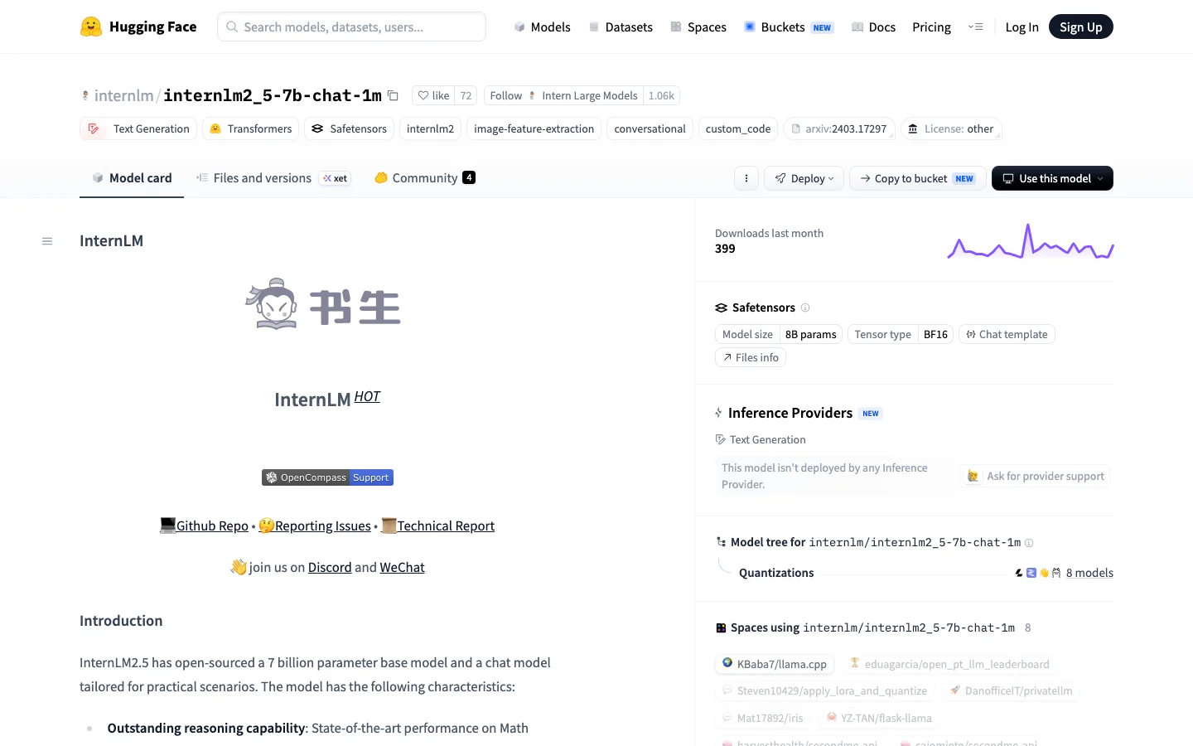Image resolution: width=1193 pixels, height=746 pixels.
Task: Click the Safetensors stacked-layers icon
Action: [721, 308]
